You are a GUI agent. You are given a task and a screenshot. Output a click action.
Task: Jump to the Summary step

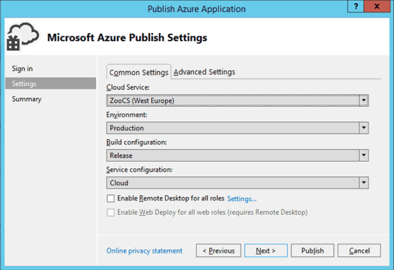point(27,99)
